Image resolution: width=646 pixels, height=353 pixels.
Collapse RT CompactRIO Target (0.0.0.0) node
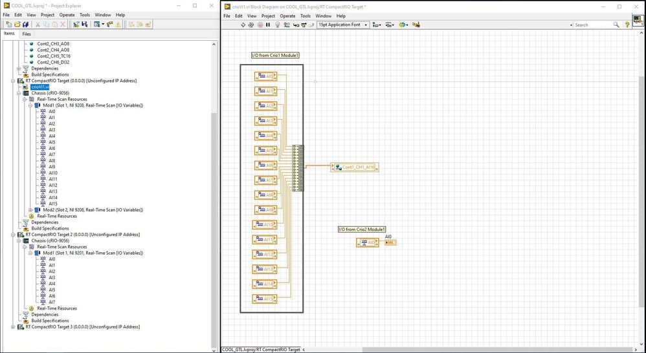pyautogui.click(x=13, y=81)
